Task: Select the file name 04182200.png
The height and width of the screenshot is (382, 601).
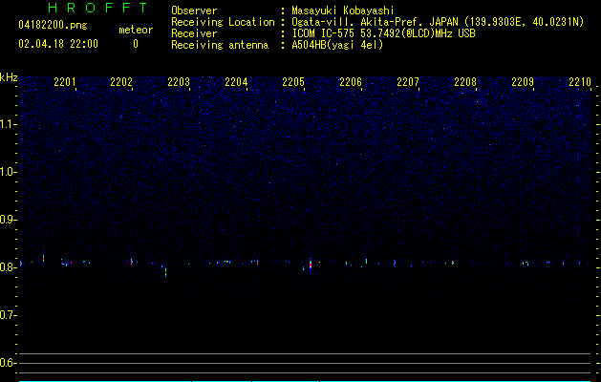Action: [x=53, y=25]
